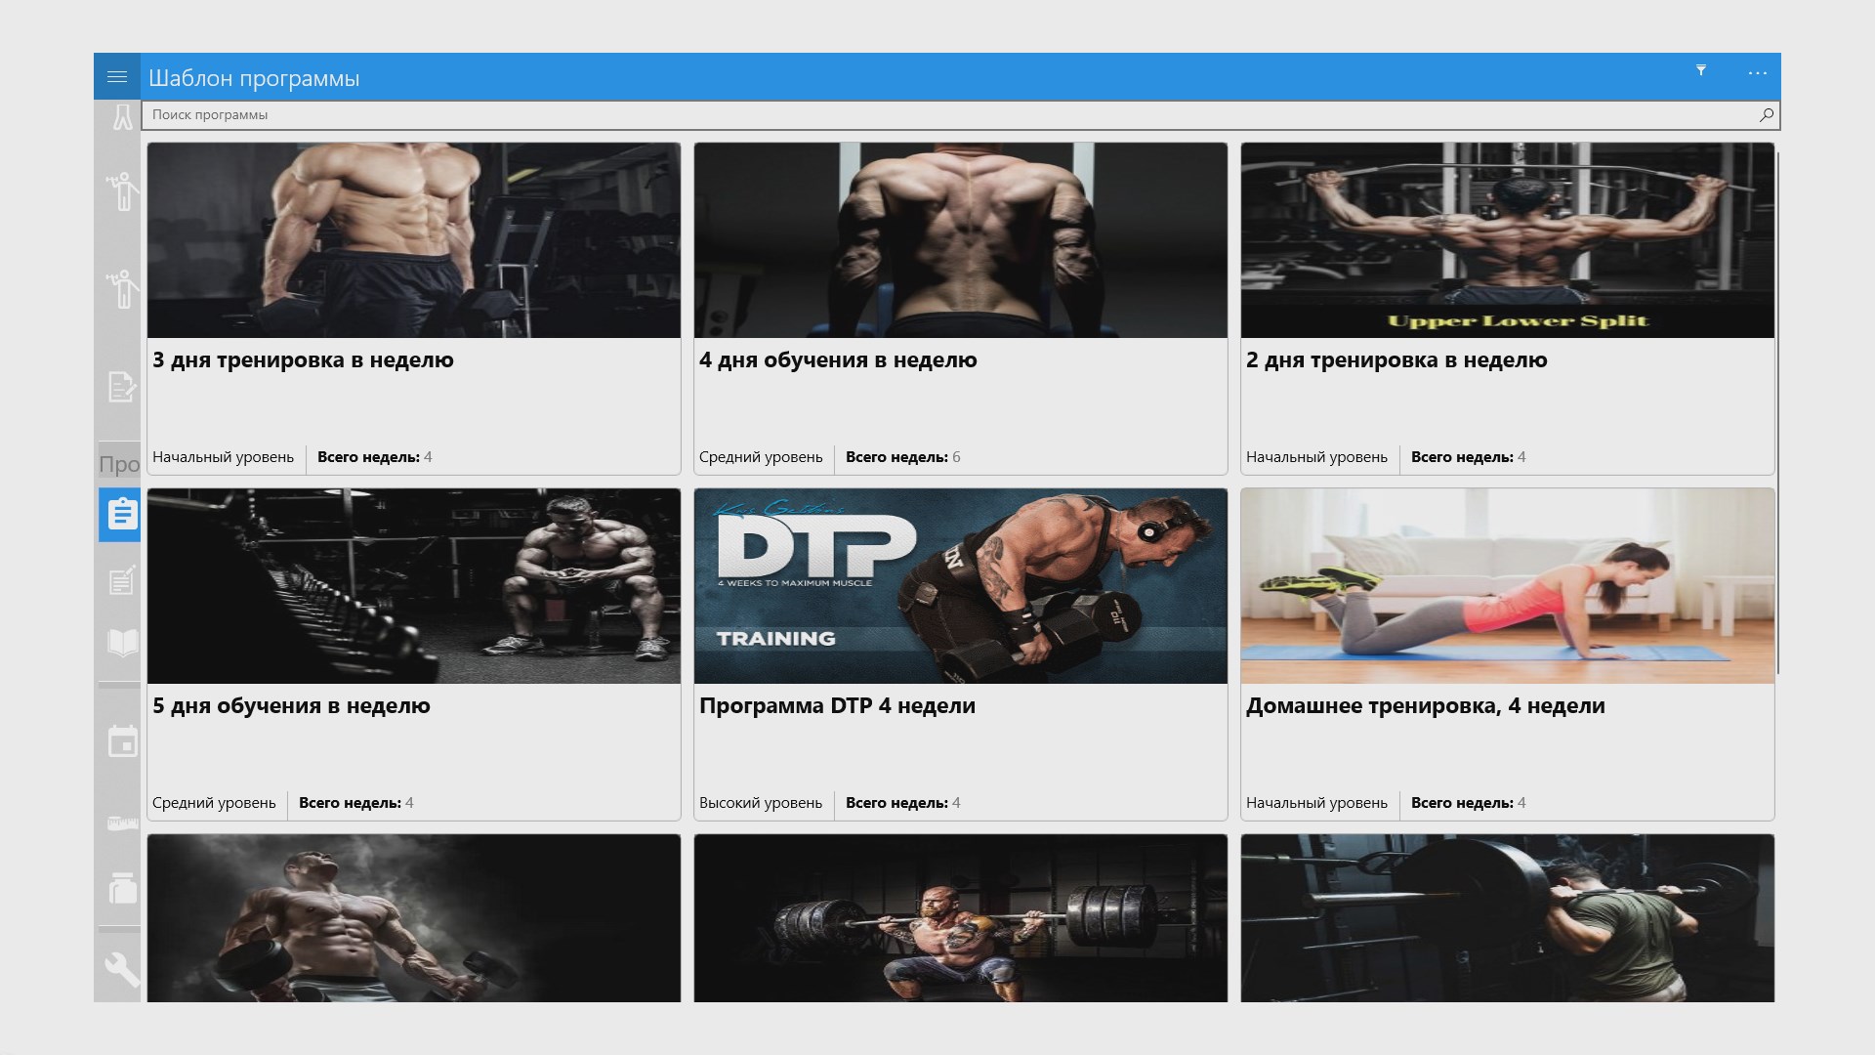Click title '3 дня тренировка в неделю'
This screenshot has width=1875, height=1055.
[303, 360]
